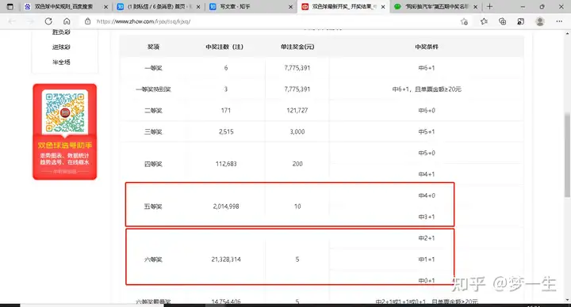Click the 中6+0 winning condition
The height and width of the screenshot is (307, 571).
point(427,111)
